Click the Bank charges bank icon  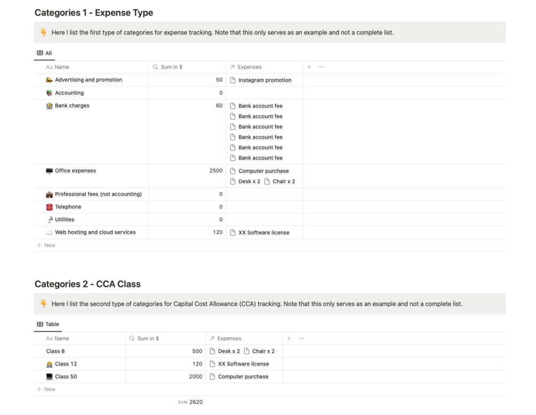(50, 106)
